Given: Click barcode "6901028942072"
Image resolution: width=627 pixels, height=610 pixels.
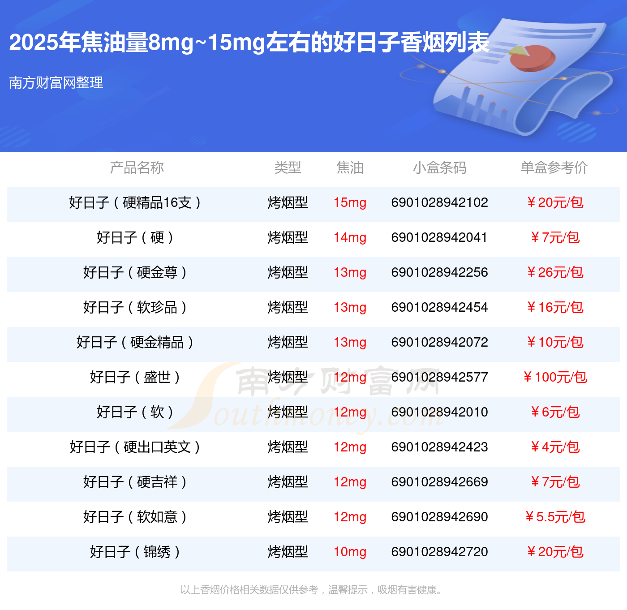Looking at the screenshot, I should point(439,342).
